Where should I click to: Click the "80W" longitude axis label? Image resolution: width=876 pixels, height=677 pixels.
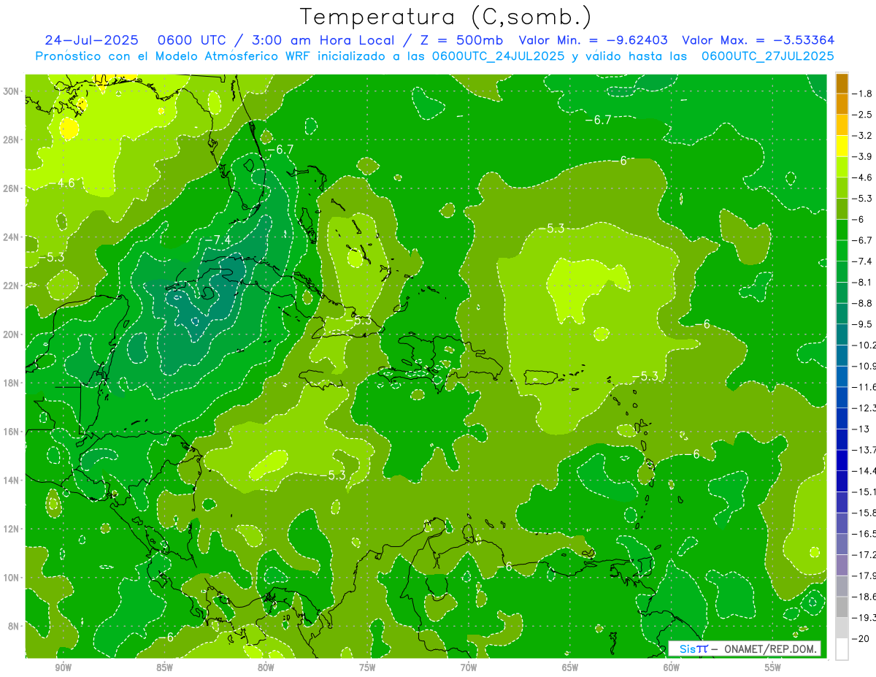click(266, 668)
